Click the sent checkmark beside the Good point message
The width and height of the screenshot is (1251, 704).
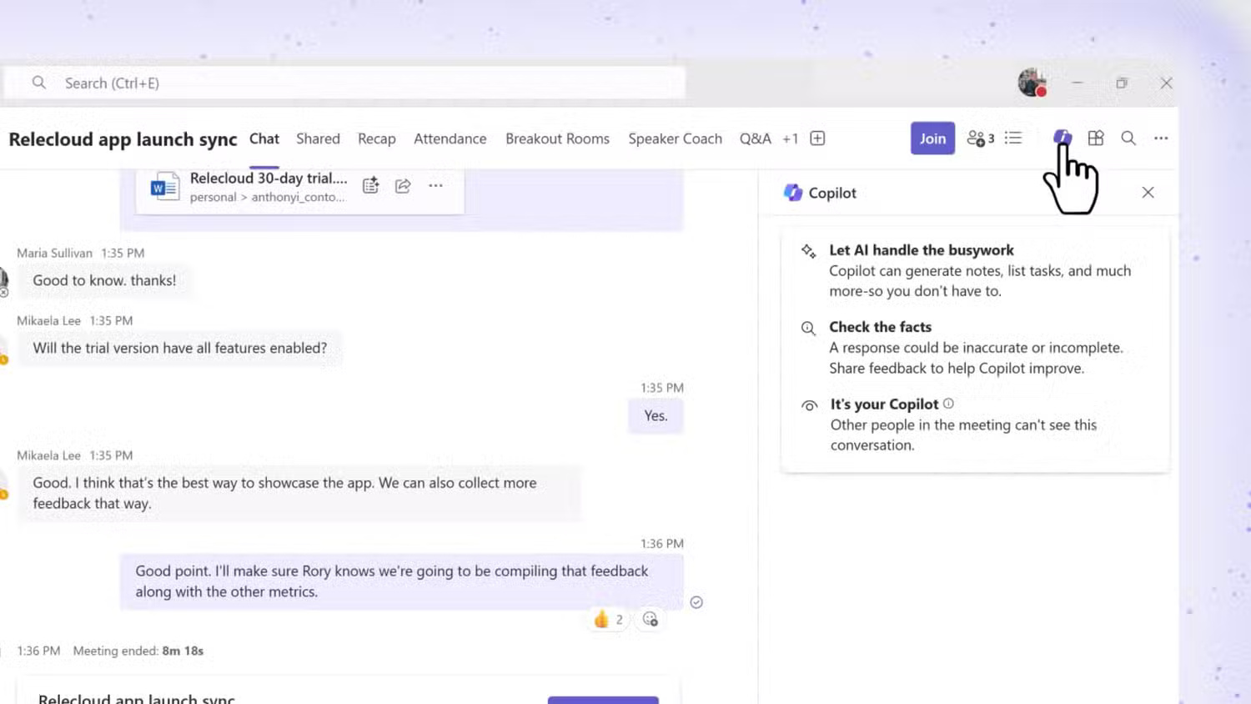pos(696,602)
